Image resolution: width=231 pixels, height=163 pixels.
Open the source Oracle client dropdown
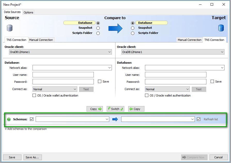[x=109, y=52]
